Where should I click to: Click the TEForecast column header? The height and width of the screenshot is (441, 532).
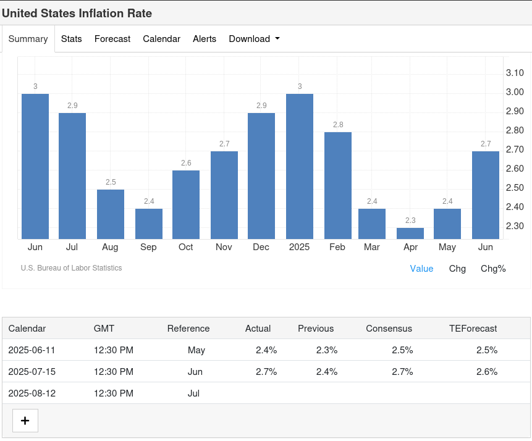[x=473, y=329]
